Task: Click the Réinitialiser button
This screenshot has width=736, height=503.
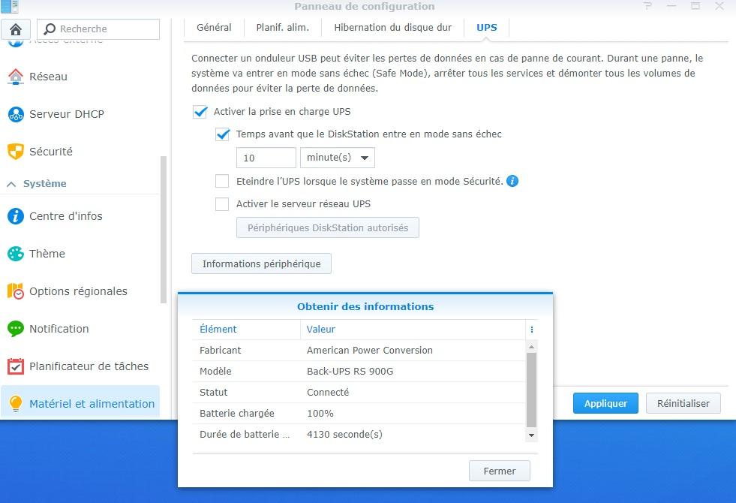Action: click(683, 403)
